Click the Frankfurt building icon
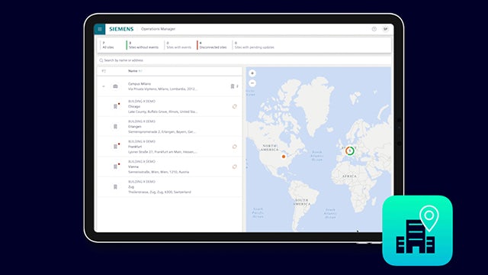The image size is (488, 275). (115, 147)
